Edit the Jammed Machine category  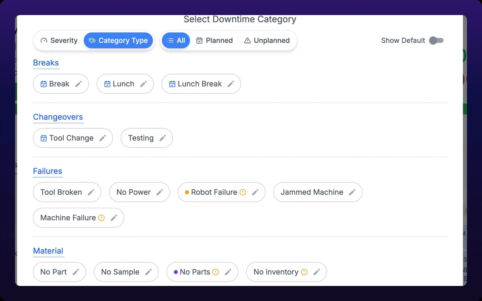pyautogui.click(x=352, y=192)
